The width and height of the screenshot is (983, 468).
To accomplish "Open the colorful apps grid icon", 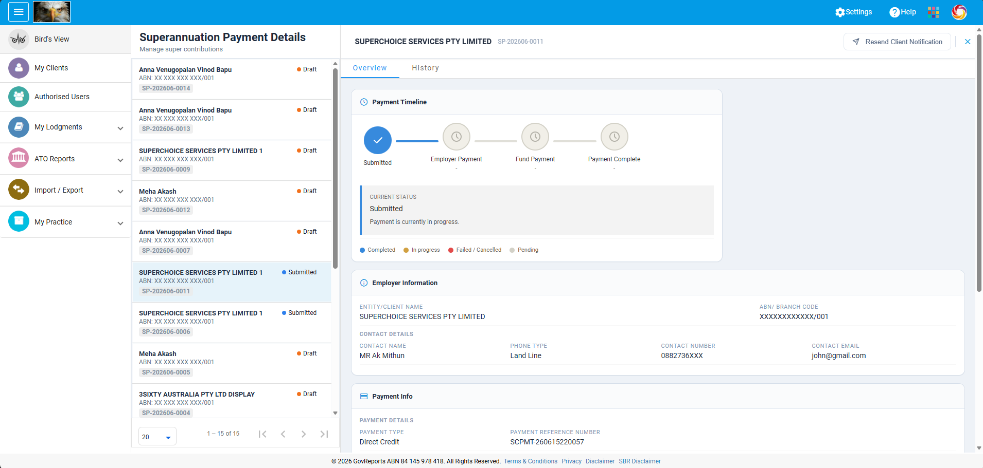I will tap(934, 12).
